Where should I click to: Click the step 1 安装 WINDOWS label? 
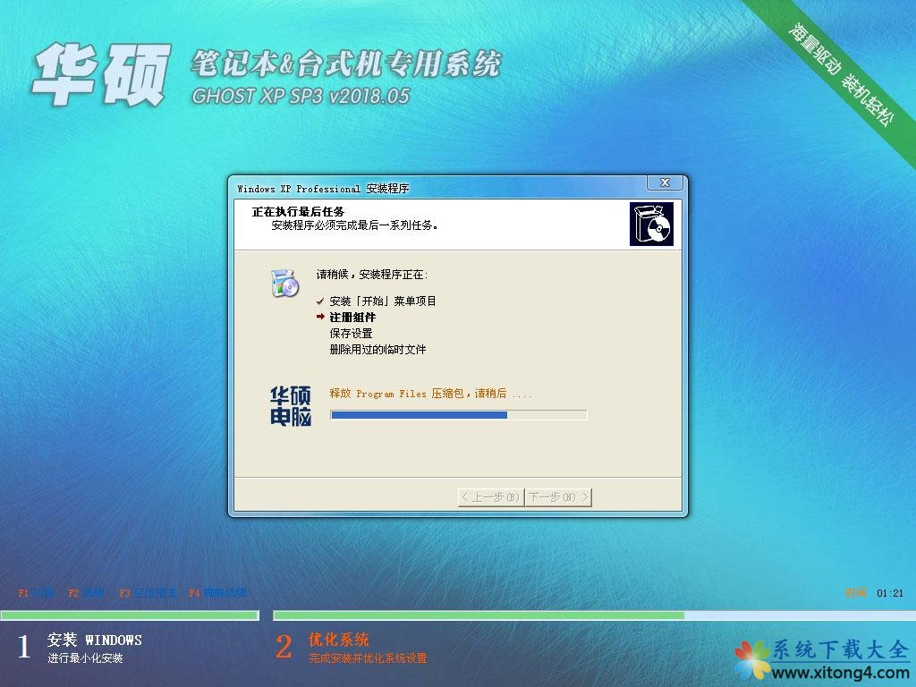coord(94,640)
